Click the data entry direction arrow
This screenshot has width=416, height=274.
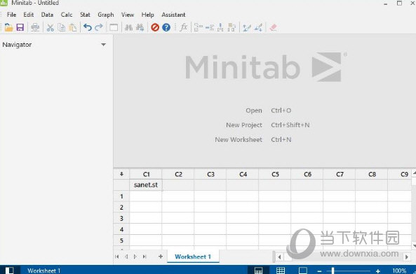(121, 174)
